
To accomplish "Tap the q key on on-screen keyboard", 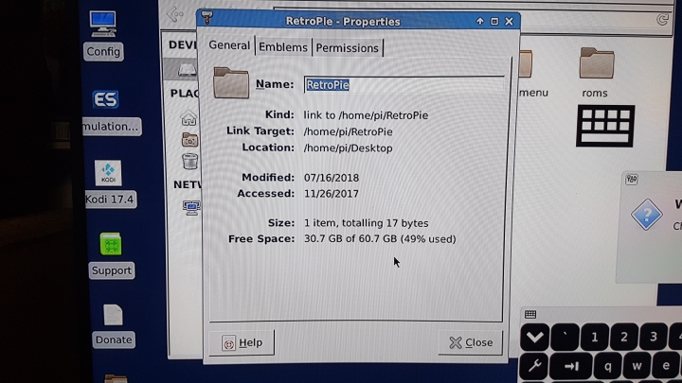I will click(607, 366).
